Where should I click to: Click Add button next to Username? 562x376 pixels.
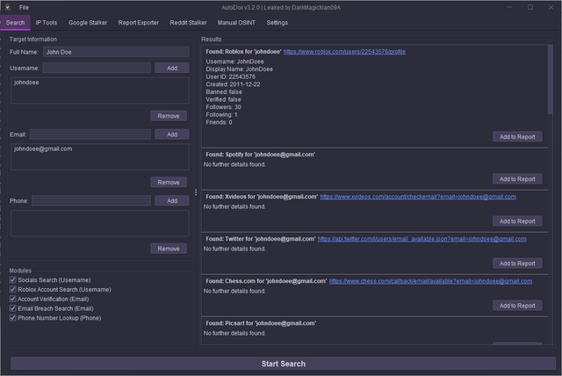tap(172, 69)
